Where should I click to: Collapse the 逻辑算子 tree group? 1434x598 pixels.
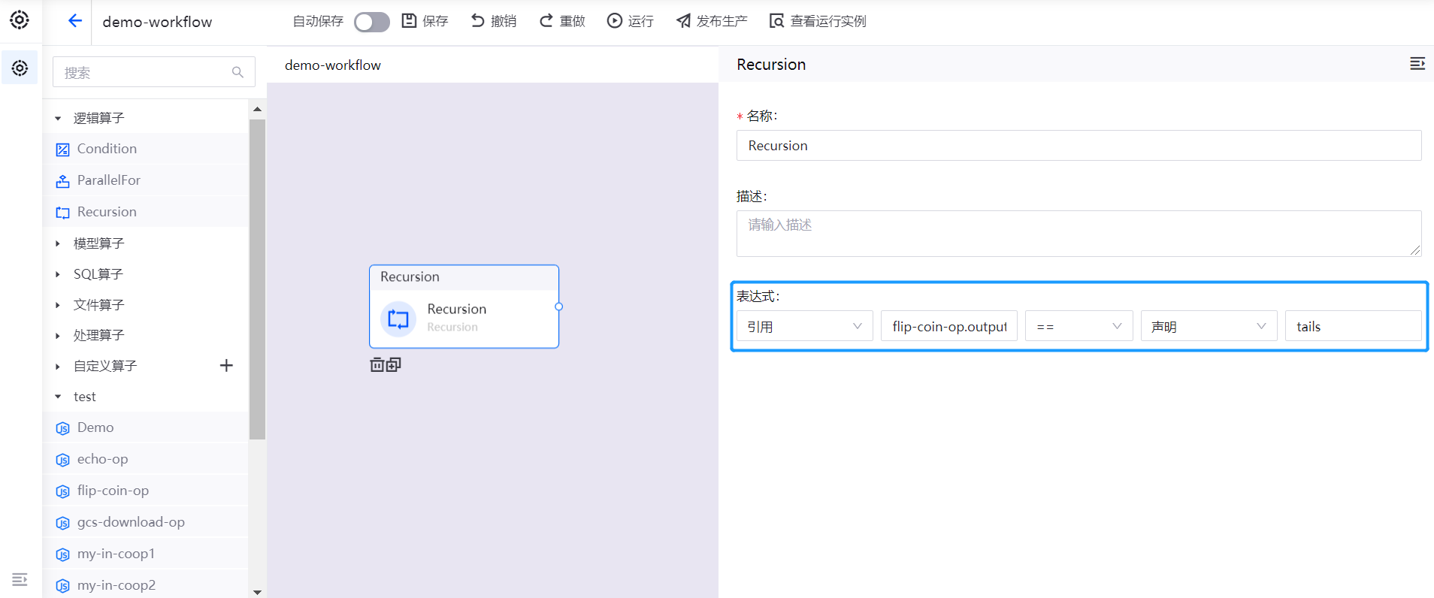[x=58, y=118]
